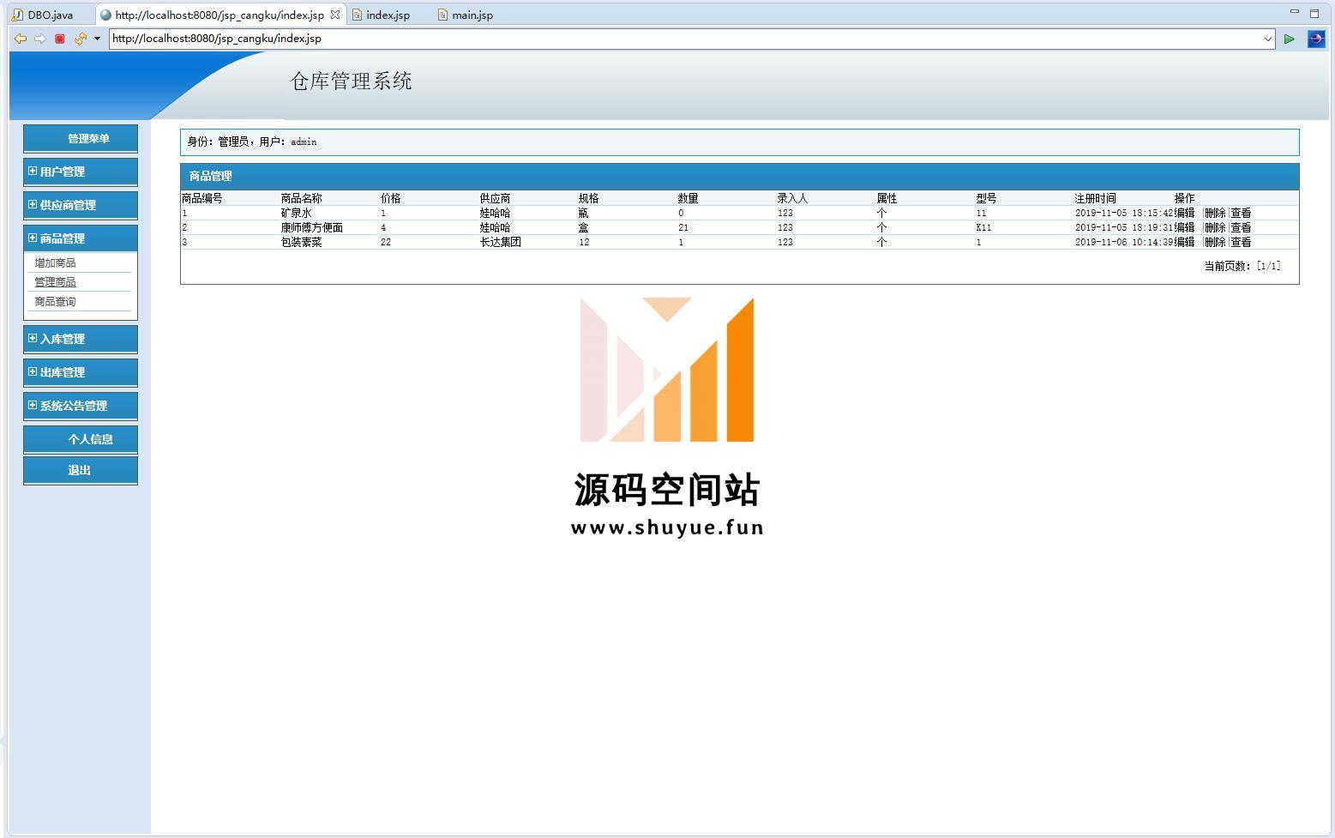Click the 管理菜单 header button
The height and width of the screenshot is (838, 1335).
[x=81, y=138]
